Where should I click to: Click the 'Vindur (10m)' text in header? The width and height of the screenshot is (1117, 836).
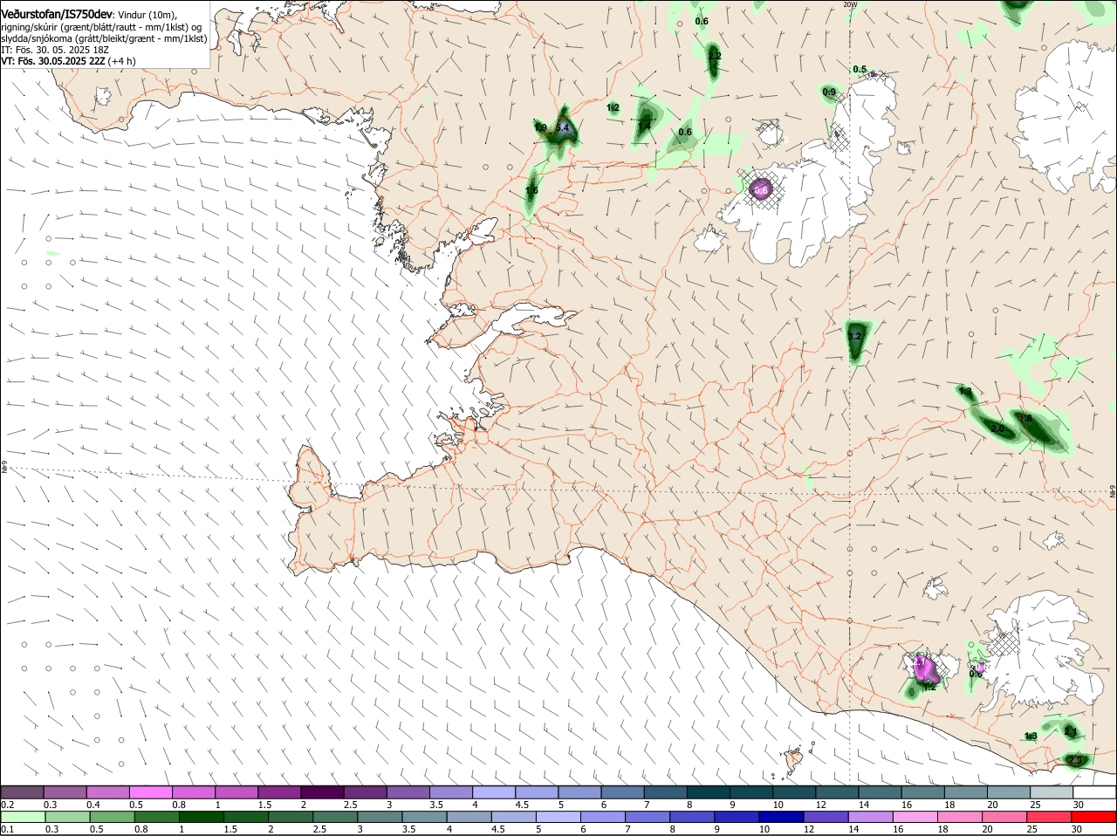coord(147,15)
